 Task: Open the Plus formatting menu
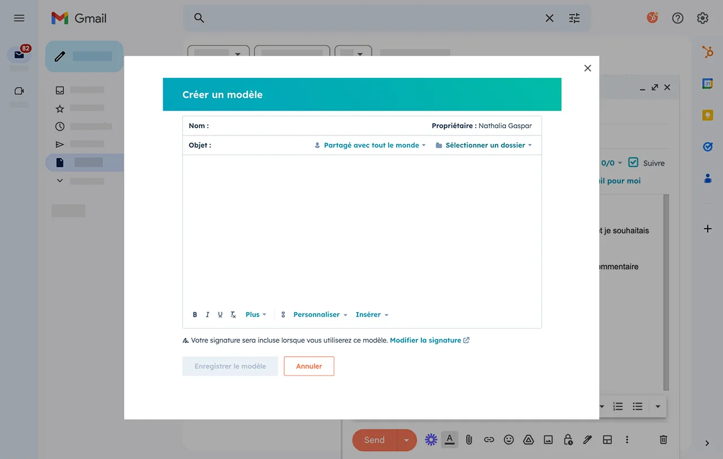point(255,315)
